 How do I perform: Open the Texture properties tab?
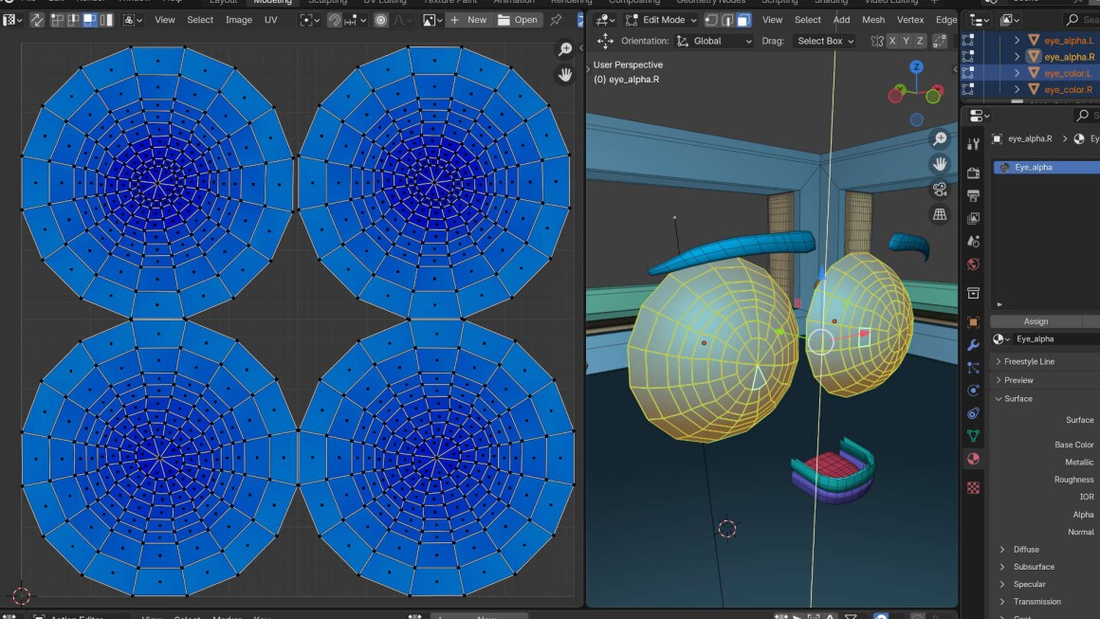point(973,488)
